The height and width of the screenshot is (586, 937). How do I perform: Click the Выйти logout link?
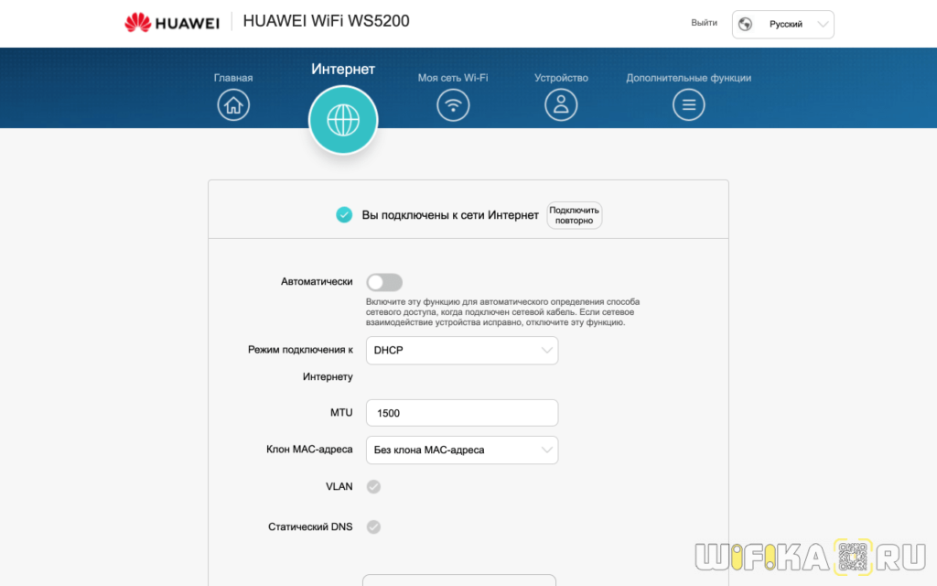point(704,23)
